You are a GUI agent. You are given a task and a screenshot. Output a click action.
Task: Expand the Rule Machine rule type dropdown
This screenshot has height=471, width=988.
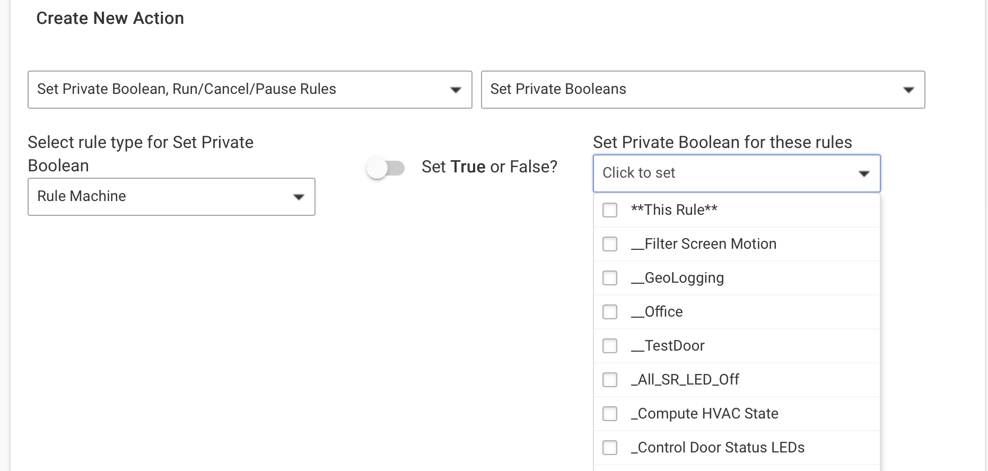171,197
